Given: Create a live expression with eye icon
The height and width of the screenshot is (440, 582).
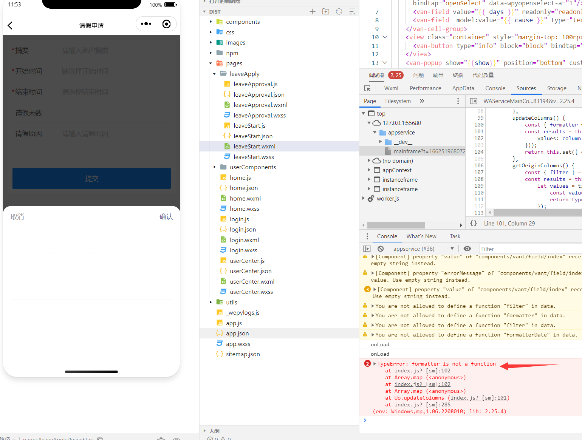Looking at the screenshot, I should (467, 249).
